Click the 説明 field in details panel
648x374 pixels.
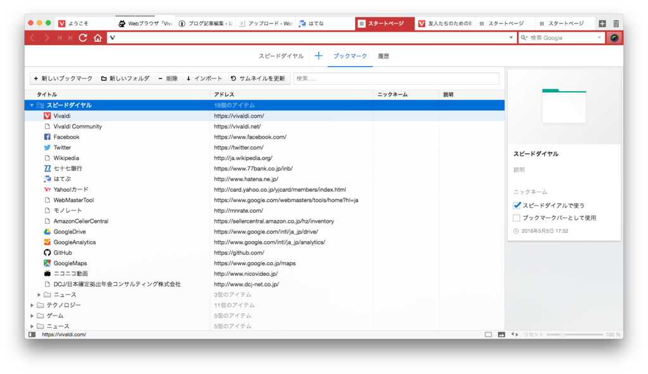tap(564, 170)
